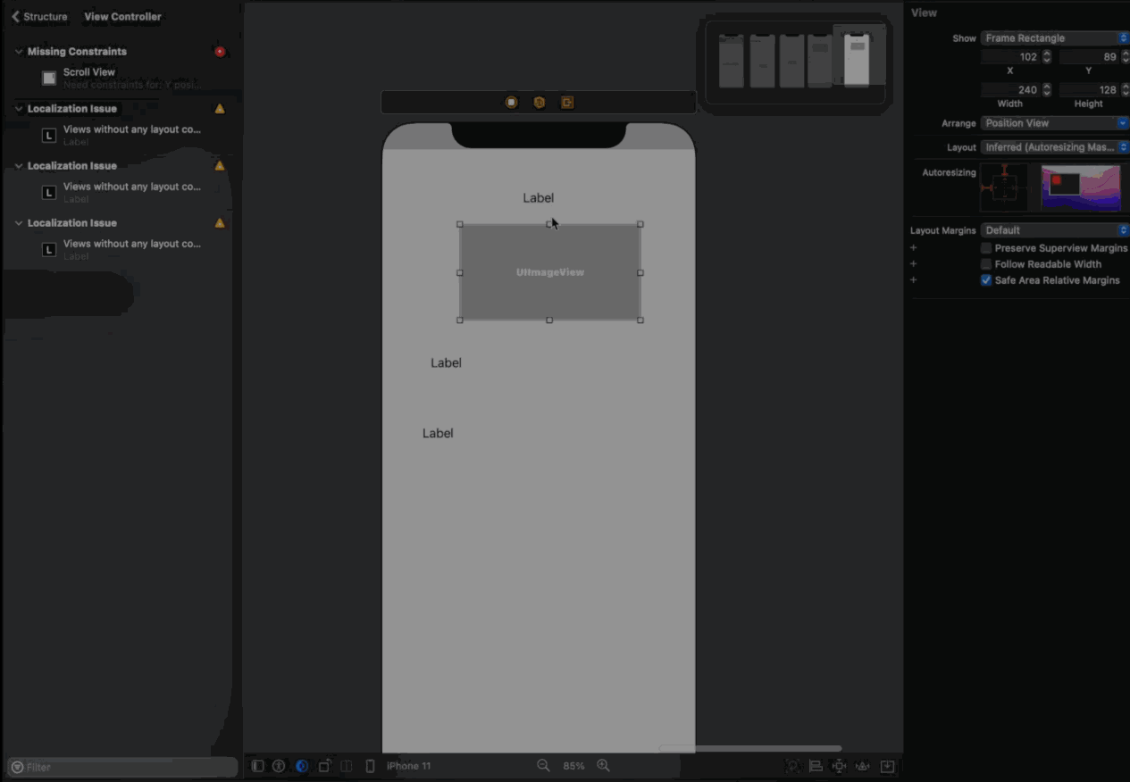Open the Arrange Position View dropdown

coord(1055,123)
